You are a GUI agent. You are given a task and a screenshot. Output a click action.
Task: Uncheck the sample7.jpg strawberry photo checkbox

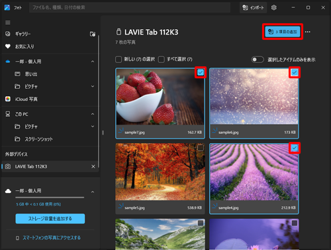pyautogui.click(x=201, y=72)
